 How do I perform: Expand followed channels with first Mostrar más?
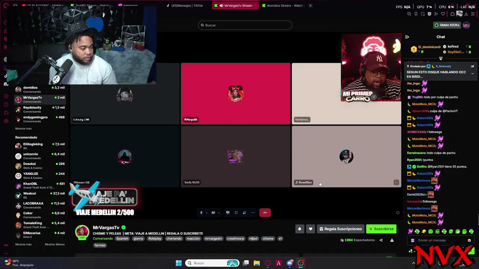coord(23,129)
